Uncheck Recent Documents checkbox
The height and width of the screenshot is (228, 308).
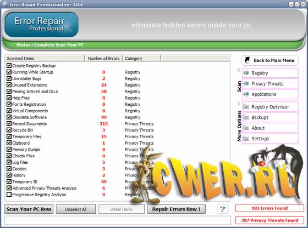[x=9, y=124]
